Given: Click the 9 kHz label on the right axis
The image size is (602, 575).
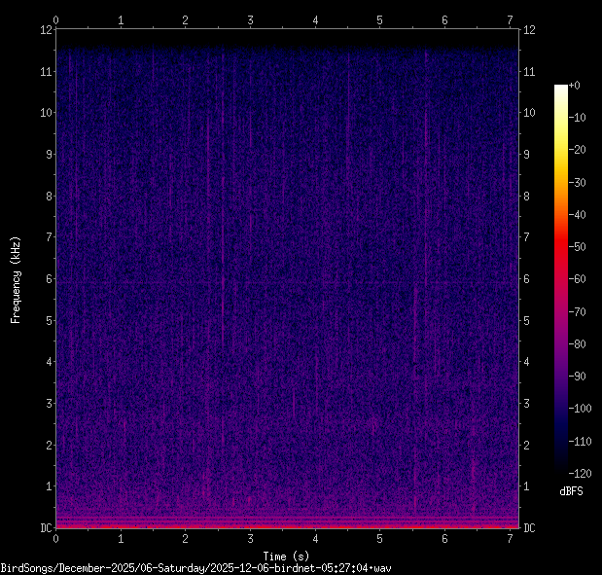Looking at the screenshot, I should (527, 155).
